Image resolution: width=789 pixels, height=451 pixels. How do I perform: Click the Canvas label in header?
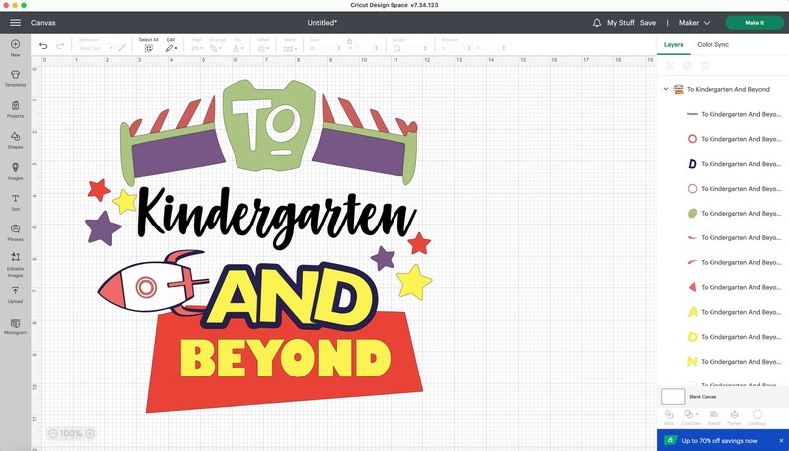(43, 23)
